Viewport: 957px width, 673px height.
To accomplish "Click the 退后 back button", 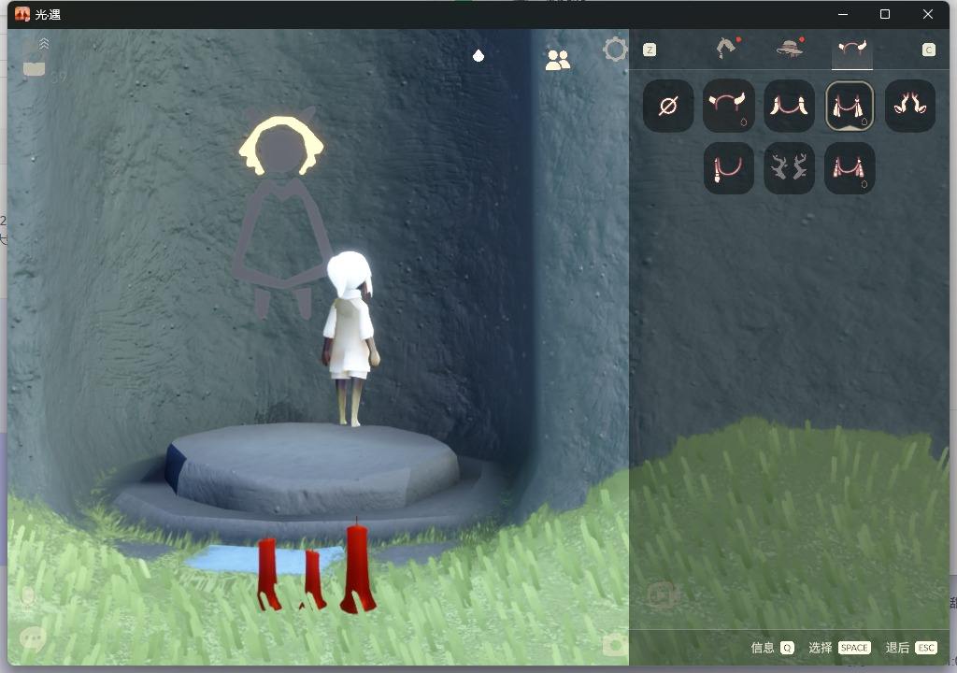I will (910, 648).
